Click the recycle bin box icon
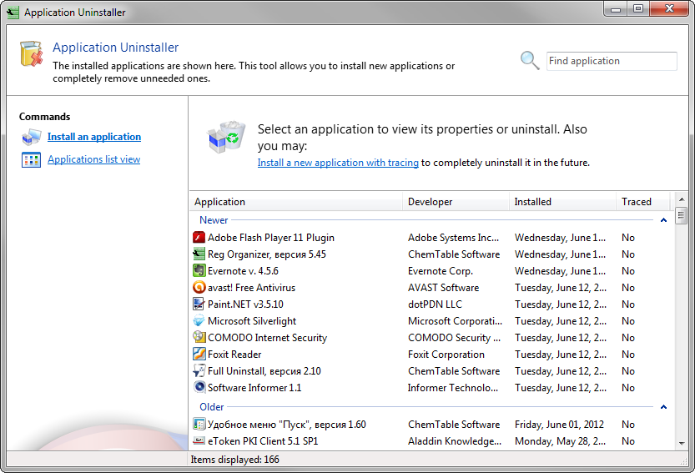 point(226,137)
